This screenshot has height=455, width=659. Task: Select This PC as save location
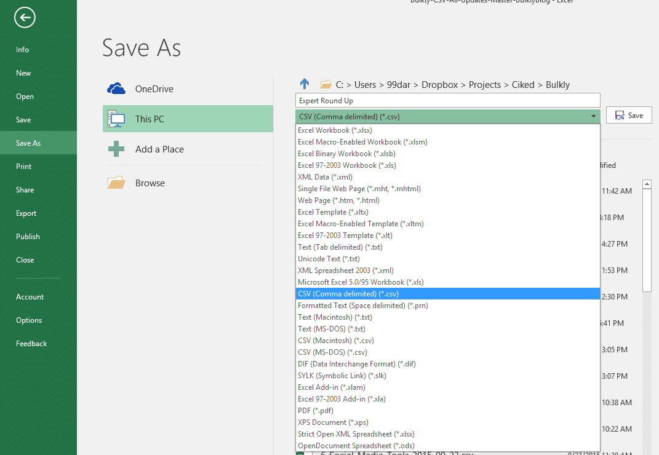(188, 119)
